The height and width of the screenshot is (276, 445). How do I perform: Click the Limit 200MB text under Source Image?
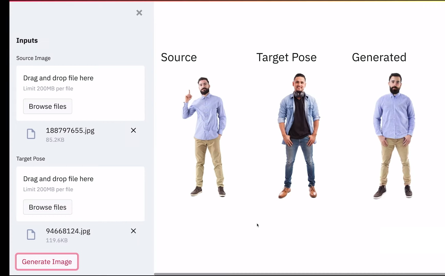coord(48,89)
